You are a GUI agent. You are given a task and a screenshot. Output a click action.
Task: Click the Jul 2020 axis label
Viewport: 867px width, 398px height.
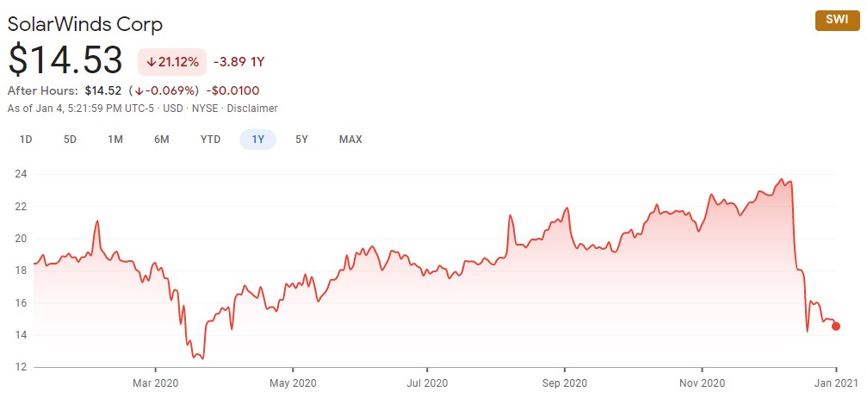click(427, 382)
